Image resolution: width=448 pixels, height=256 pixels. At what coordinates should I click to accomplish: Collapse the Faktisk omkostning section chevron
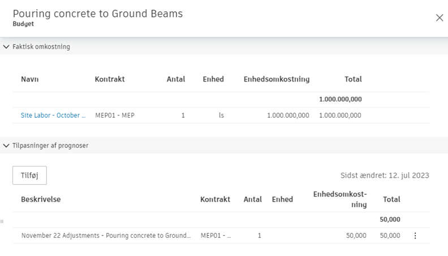pyautogui.click(x=6, y=47)
